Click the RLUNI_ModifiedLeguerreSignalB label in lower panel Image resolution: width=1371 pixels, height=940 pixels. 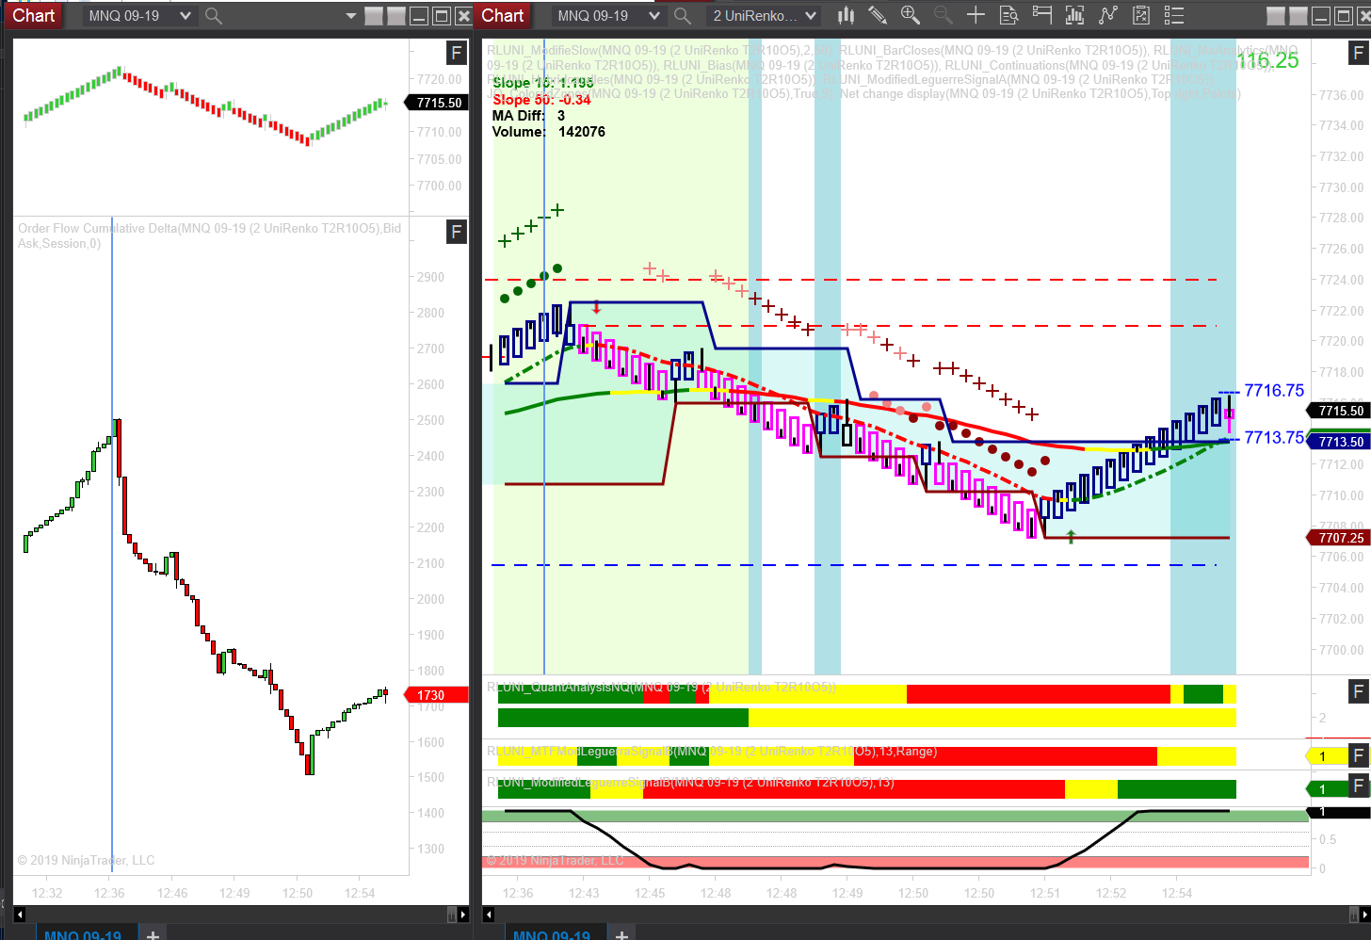(x=690, y=783)
